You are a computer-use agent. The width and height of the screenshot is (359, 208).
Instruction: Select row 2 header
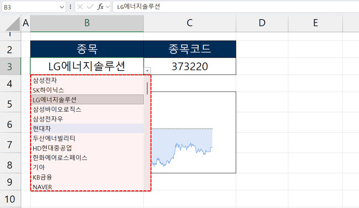click(10, 49)
